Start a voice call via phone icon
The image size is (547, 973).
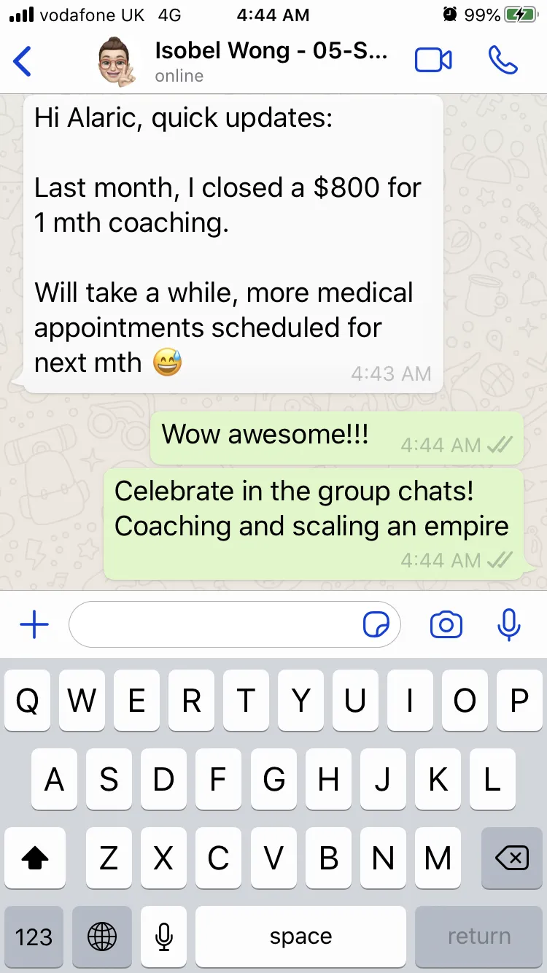tap(503, 61)
